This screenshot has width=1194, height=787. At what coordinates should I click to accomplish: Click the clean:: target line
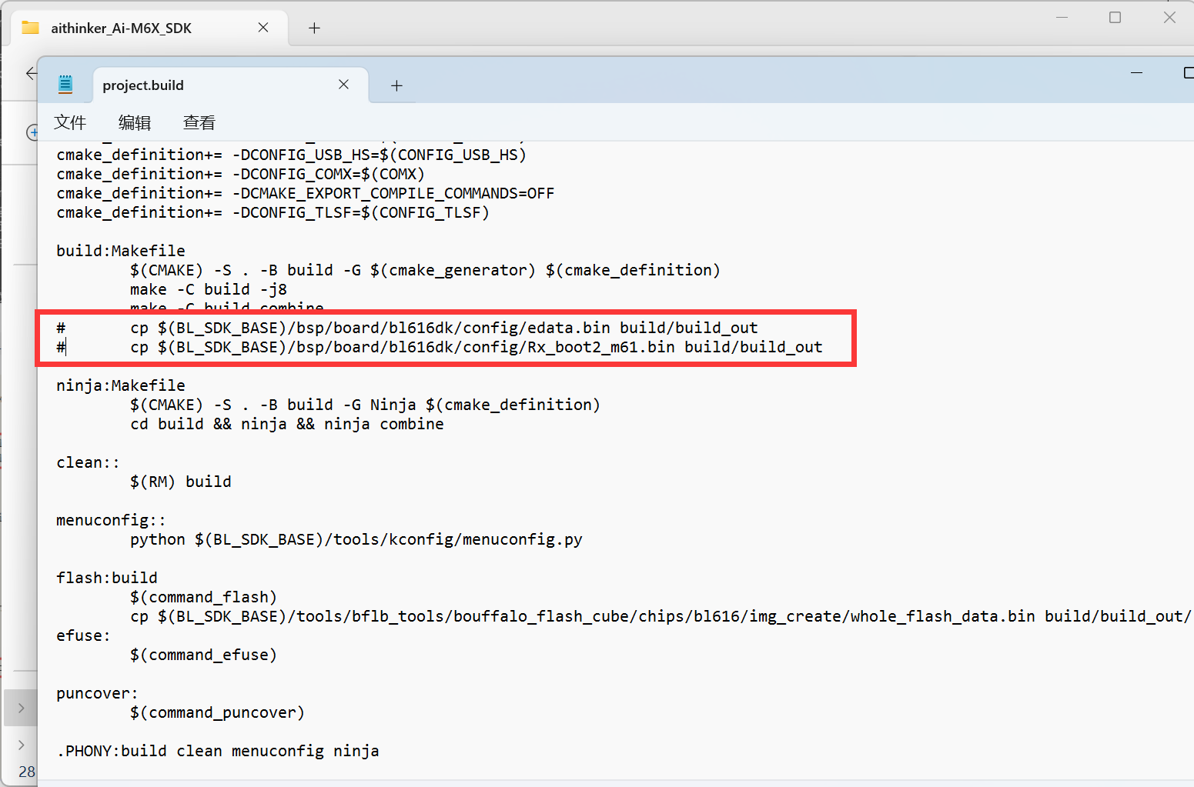(x=88, y=462)
